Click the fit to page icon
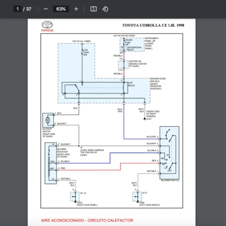This screenshot has width=226, height=226. pos(93,9)
